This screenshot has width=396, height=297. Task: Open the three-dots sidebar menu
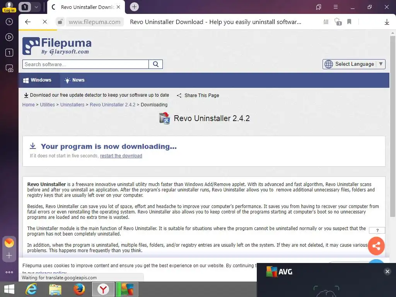(x=9, y=272)
